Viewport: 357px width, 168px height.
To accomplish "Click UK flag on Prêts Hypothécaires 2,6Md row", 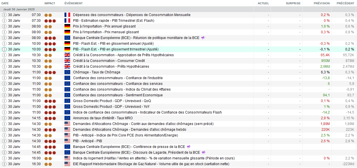I will point(67,67).
